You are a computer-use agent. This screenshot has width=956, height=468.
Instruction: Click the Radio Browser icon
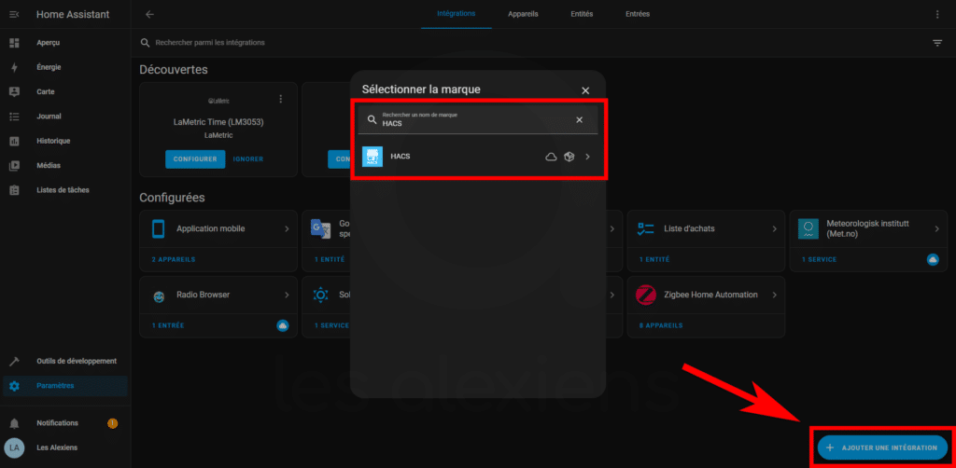159,296
